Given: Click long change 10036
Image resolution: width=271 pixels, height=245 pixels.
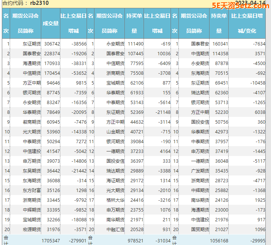Looking at the screenshot, I should [164, 54].
